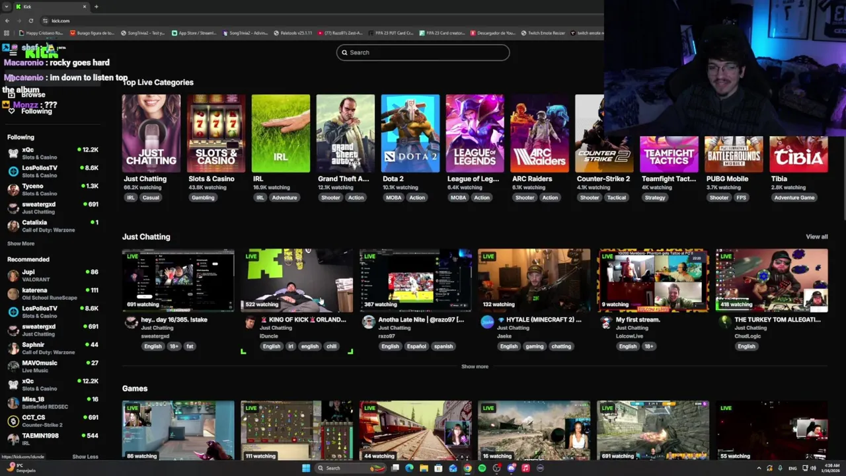Viewport: 846px width, 476px height.
Task: Click the kick.com address bar
Action: pos(60,20)
